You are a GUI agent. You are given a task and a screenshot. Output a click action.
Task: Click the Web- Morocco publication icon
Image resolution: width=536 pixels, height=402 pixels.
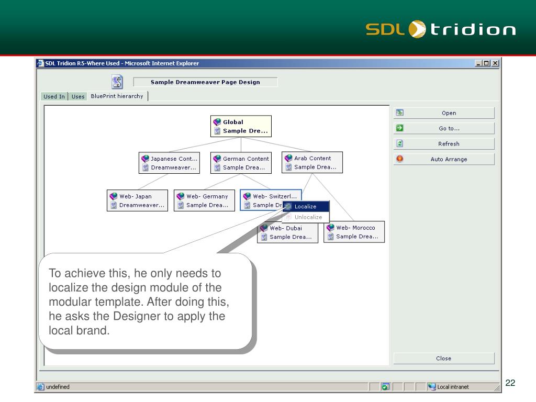pos(330,228)
